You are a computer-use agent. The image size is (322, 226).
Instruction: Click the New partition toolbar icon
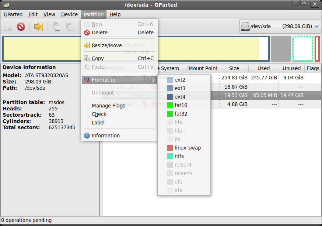pyautogui.click(x=8, y=27)
